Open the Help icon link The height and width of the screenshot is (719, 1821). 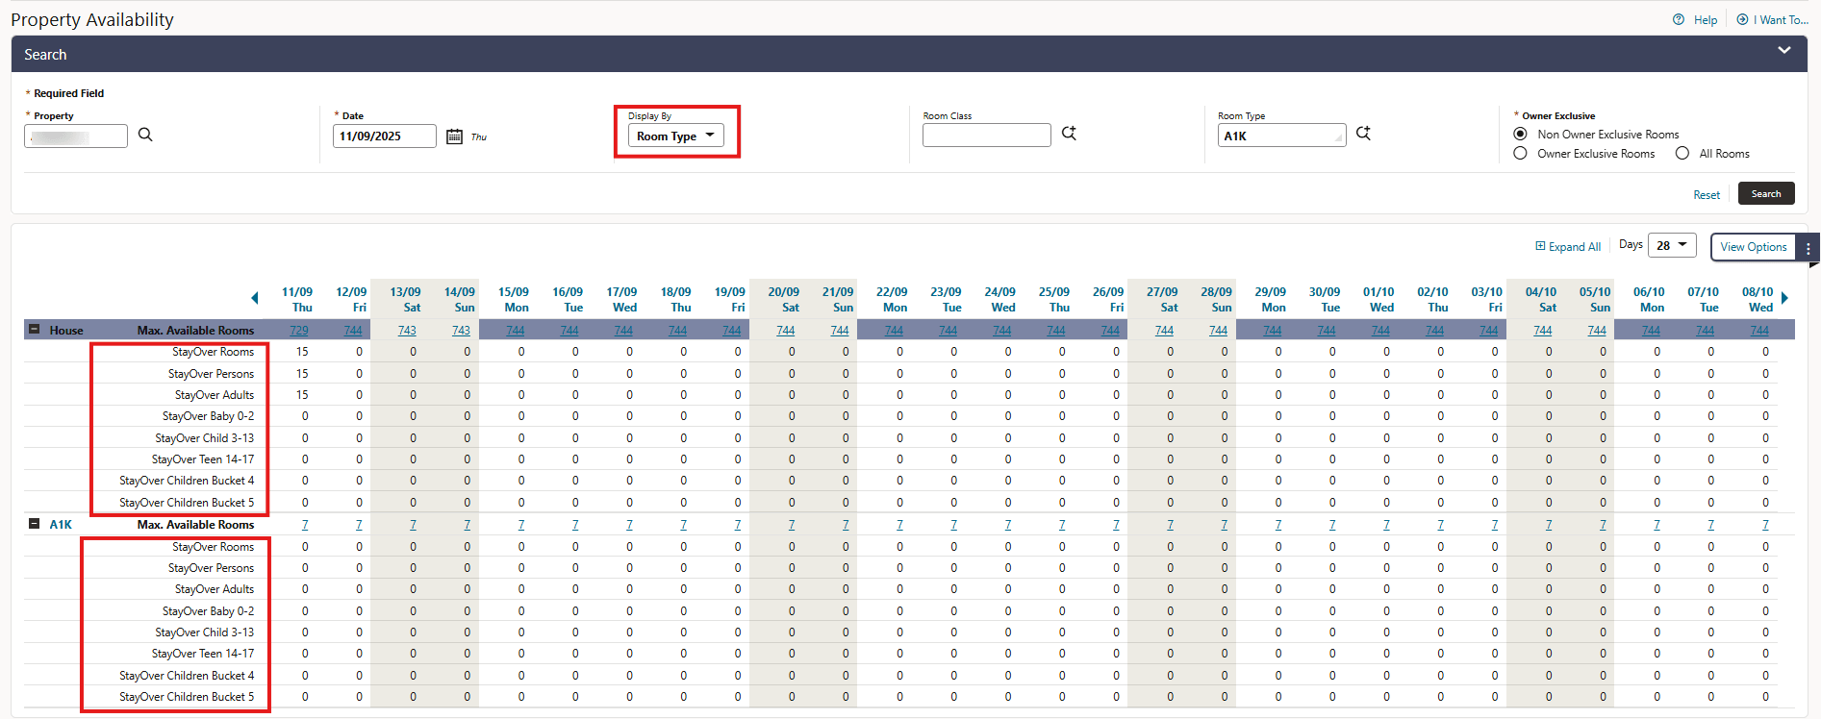pos(1695,19)
